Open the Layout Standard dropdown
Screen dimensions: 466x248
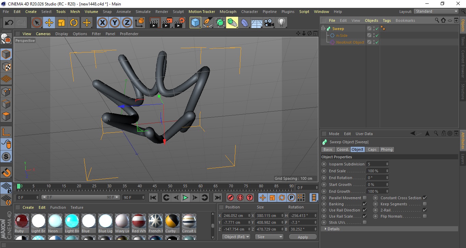point(436,11)
